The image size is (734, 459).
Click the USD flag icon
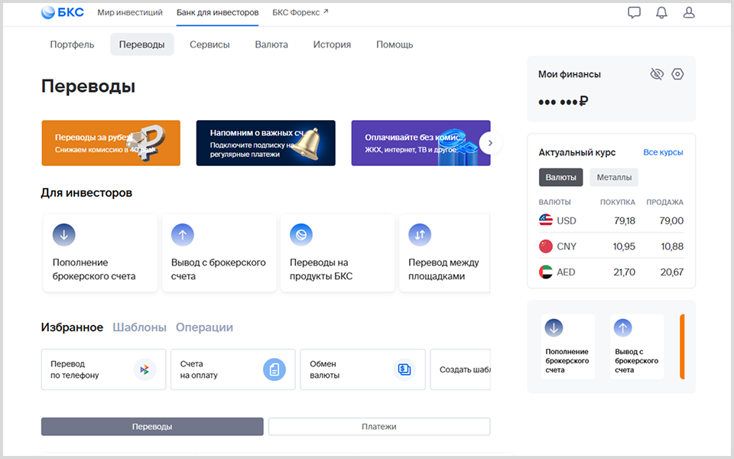coord(546,220)
